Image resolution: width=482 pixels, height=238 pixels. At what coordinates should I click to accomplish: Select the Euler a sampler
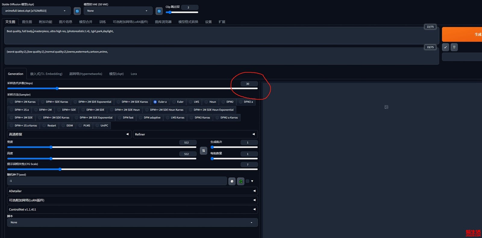coord(160,102)
